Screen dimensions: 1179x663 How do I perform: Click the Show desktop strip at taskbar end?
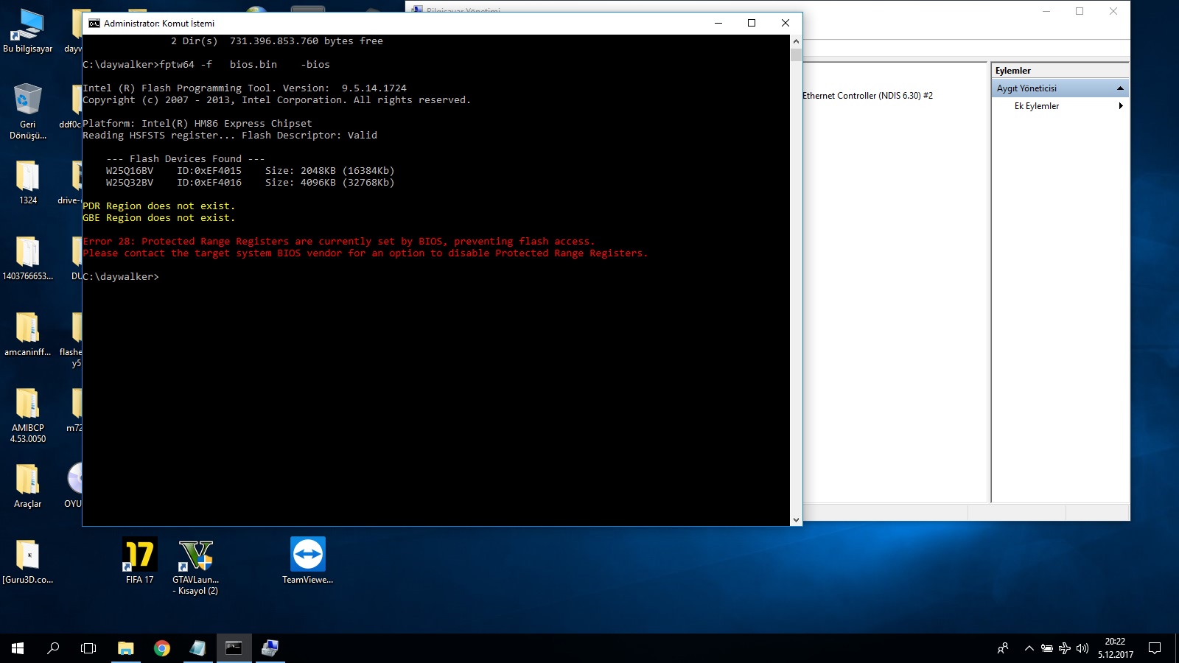1177,648
